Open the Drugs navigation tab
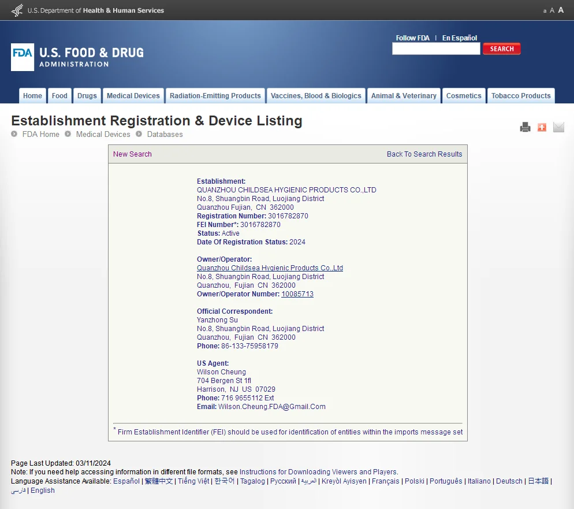 coord(87,95)
